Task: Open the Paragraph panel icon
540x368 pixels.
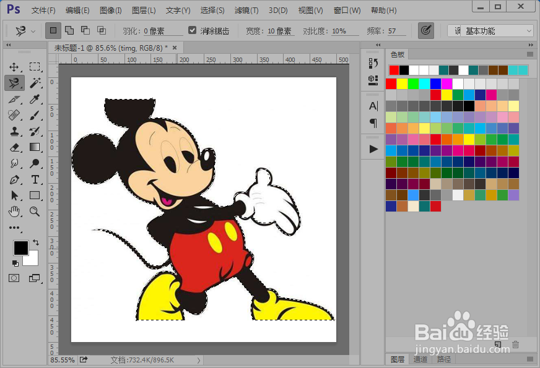Action: [x=373, y=123]
